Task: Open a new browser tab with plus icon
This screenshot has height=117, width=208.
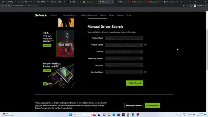Action: click(x=181, y=2)
